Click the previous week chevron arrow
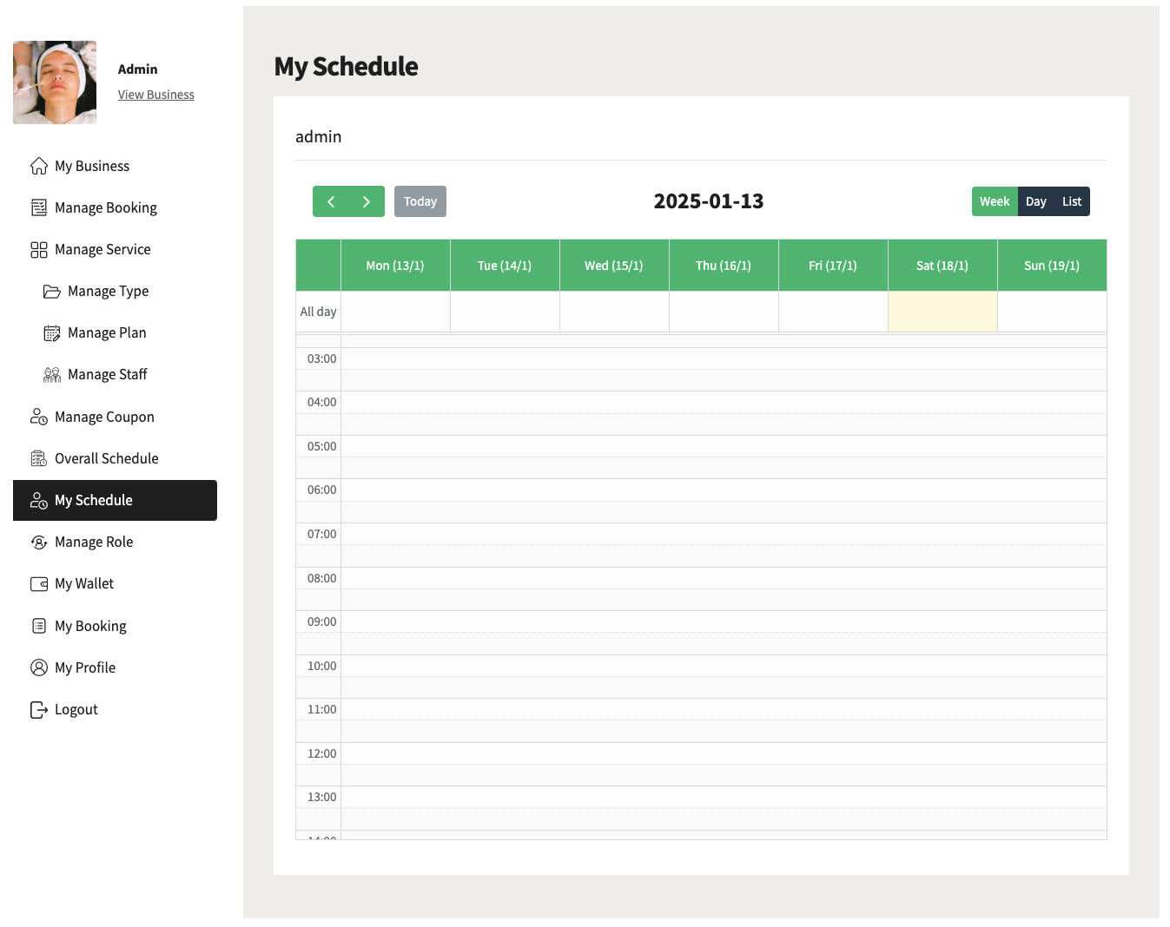 click(x=331, y=201)
